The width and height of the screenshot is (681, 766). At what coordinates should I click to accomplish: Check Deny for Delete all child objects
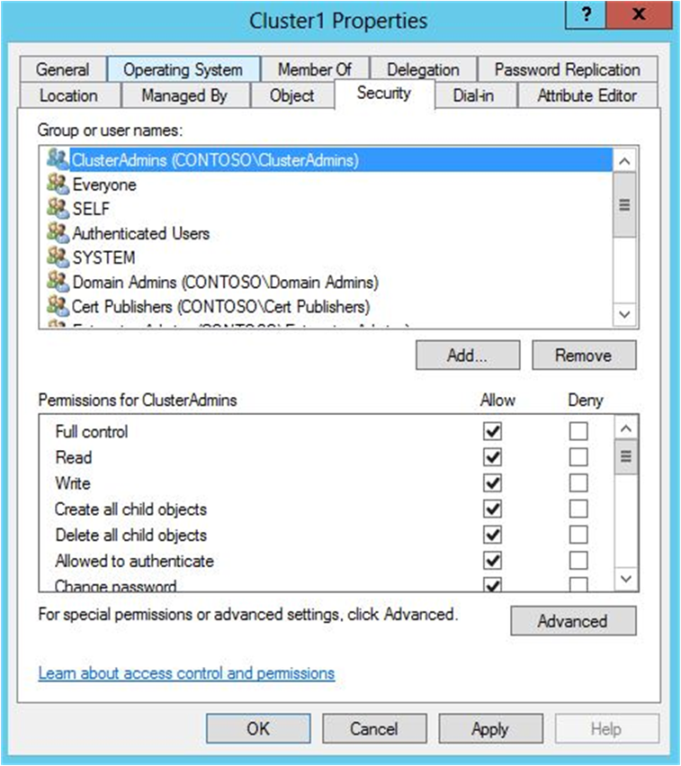pos(578,535)
